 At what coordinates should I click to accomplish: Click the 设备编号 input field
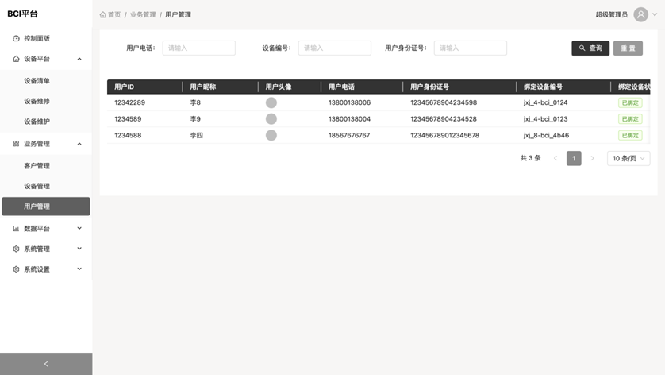tap(334, 48)
